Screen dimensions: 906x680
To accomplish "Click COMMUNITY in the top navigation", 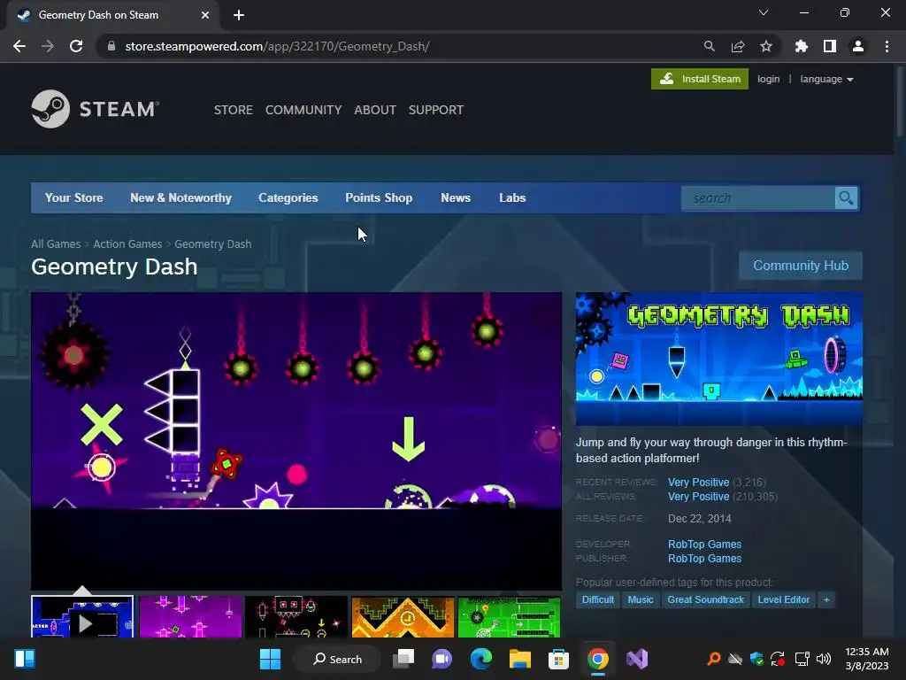I will (303, 110).
